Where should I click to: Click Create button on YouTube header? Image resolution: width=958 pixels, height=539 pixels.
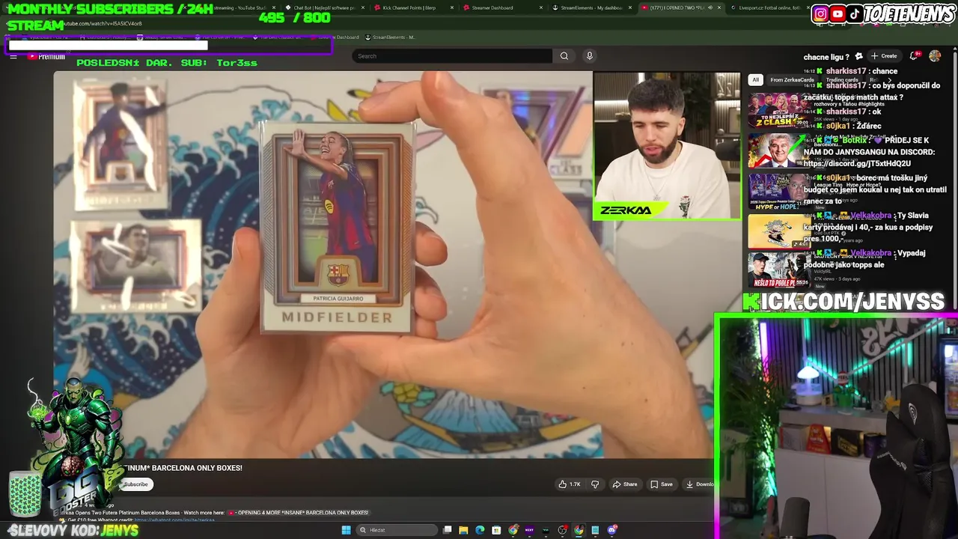[885, 56]
